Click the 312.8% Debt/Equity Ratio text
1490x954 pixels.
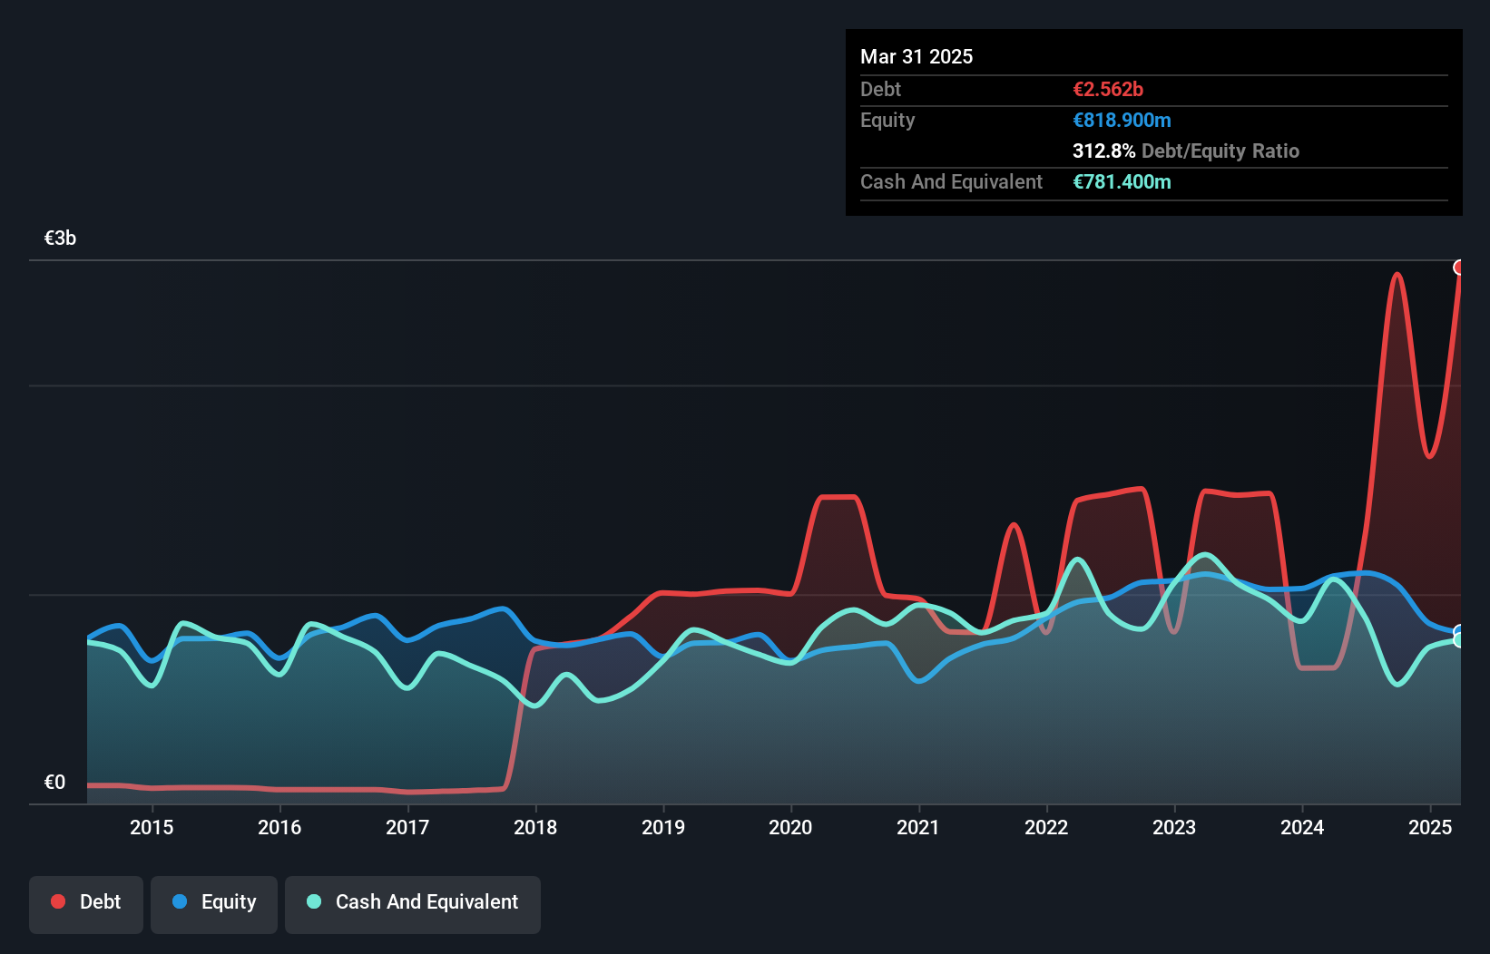(1186, 151)
